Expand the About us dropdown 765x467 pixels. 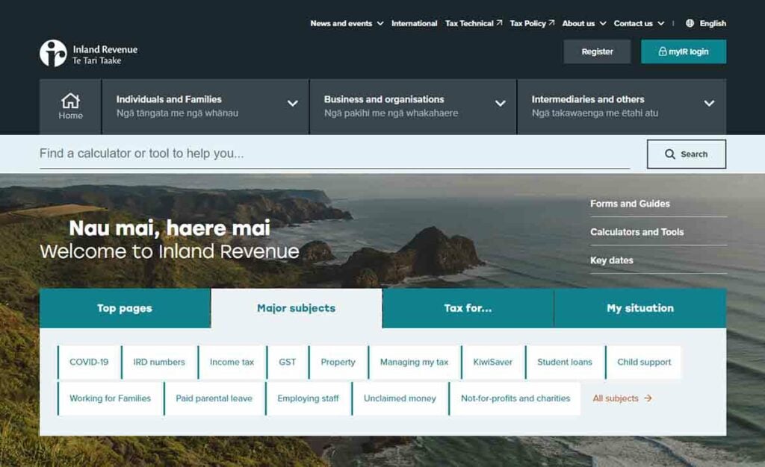(x=584, y=23)
